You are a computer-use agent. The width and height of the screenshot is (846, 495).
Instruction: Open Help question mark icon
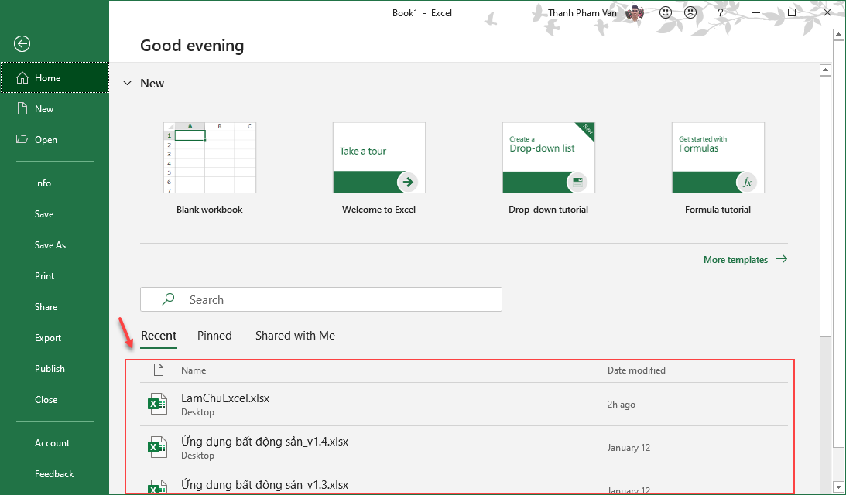[x=721, y=13]
